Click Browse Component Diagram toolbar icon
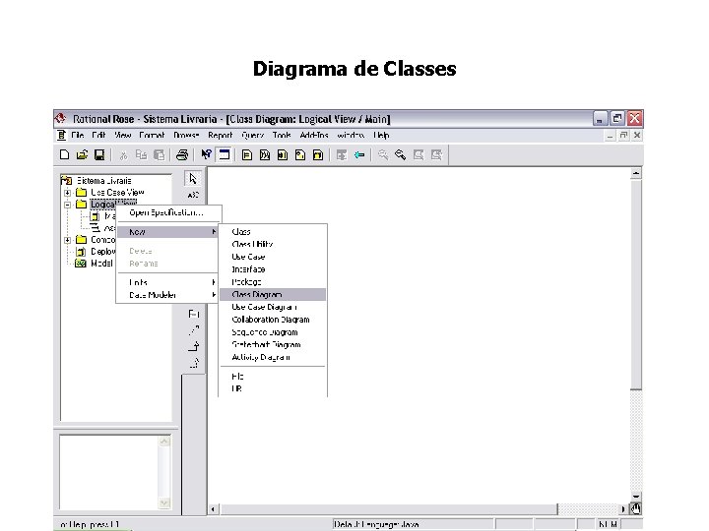This screenshot has width=709, height=531. coord(283,155)
